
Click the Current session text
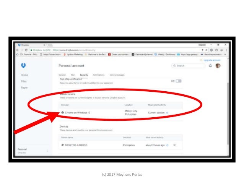[x=156, y=113]
